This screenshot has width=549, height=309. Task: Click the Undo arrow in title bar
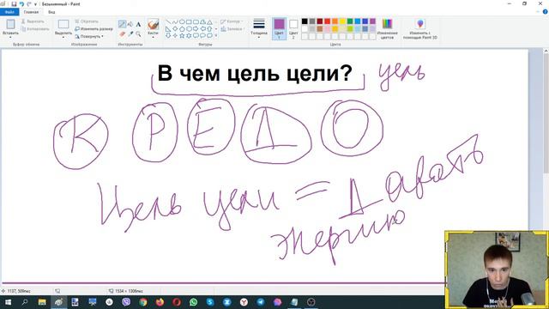tap(21, 3)
